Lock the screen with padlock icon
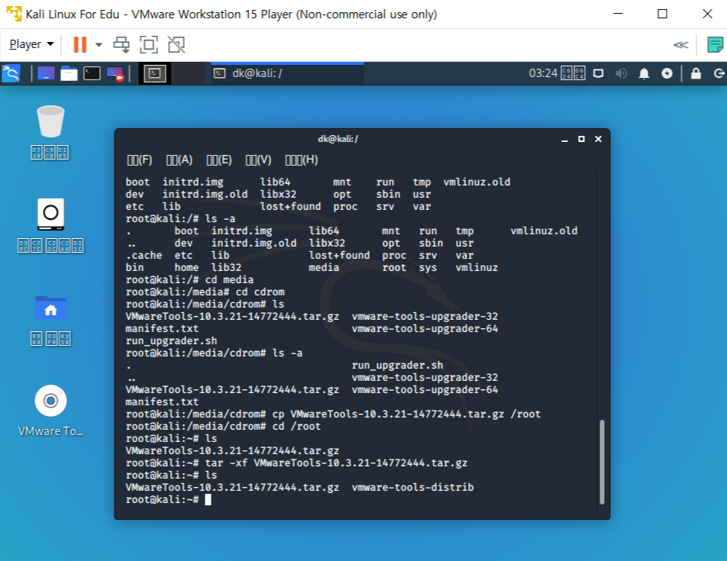 click(696, 73)
